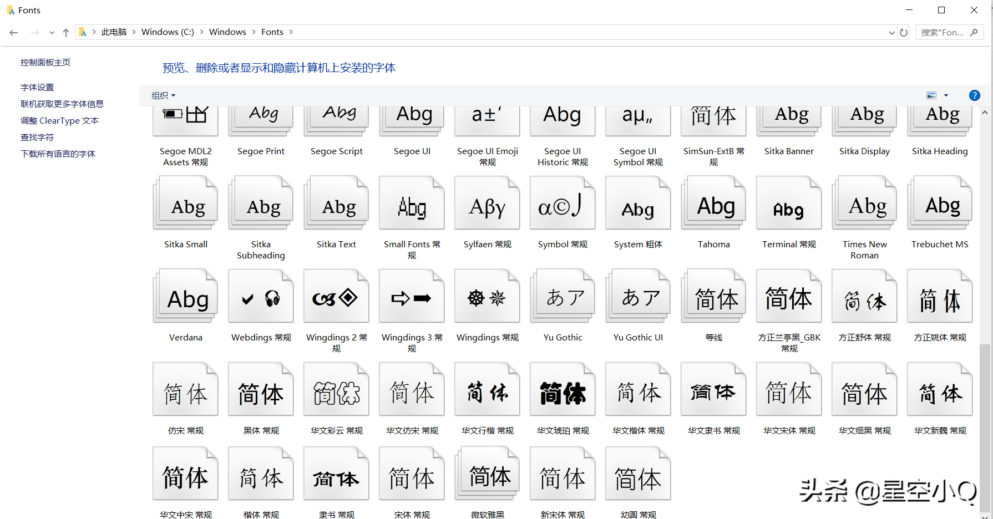Select the Segoe Script font icon
This screenshot has height=519, width=993.
tap(336, 121)
